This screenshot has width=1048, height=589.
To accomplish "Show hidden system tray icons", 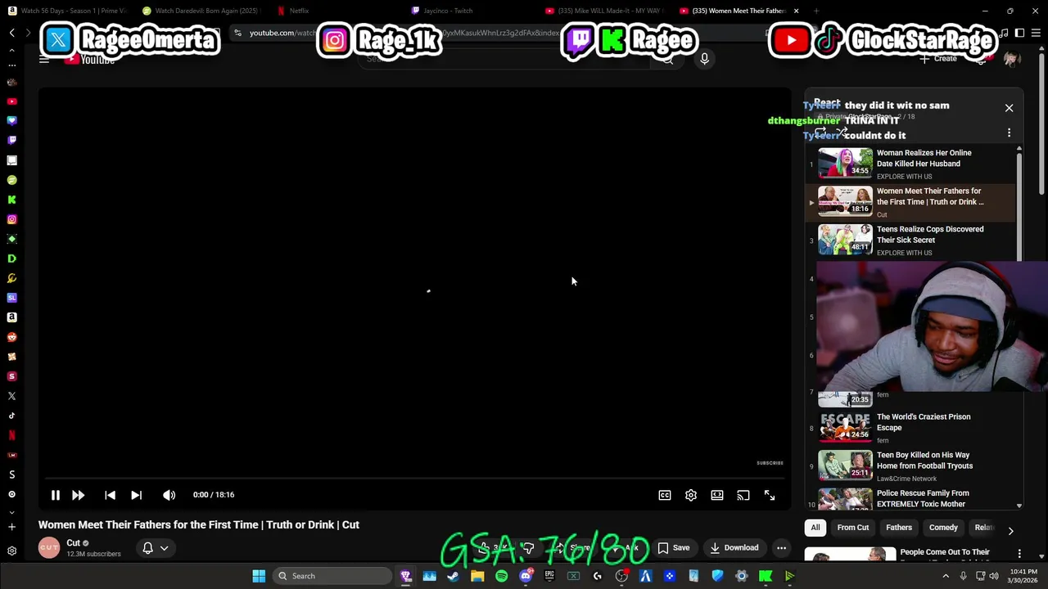I will pos(946,576).
